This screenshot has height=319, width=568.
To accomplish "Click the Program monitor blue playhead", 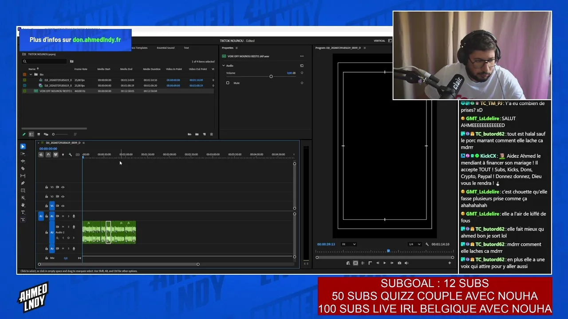I will pyautogui.click(x=388, y=251).
